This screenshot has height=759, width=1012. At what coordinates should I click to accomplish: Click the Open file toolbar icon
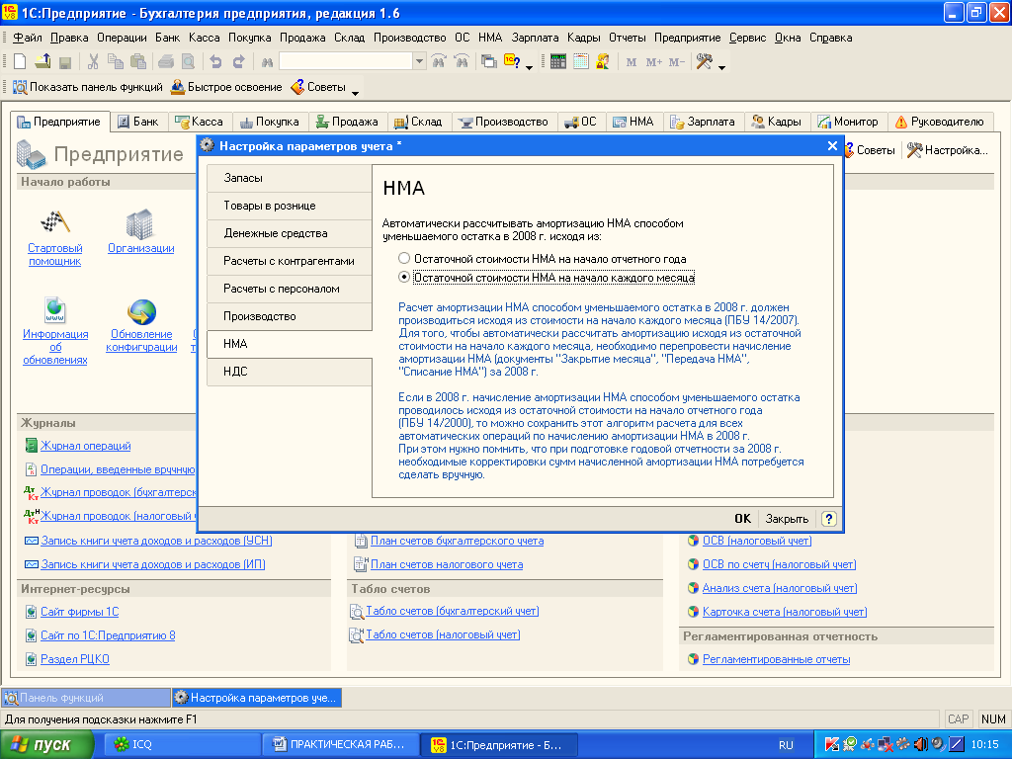pyautogui.click(x=42, y=62)
